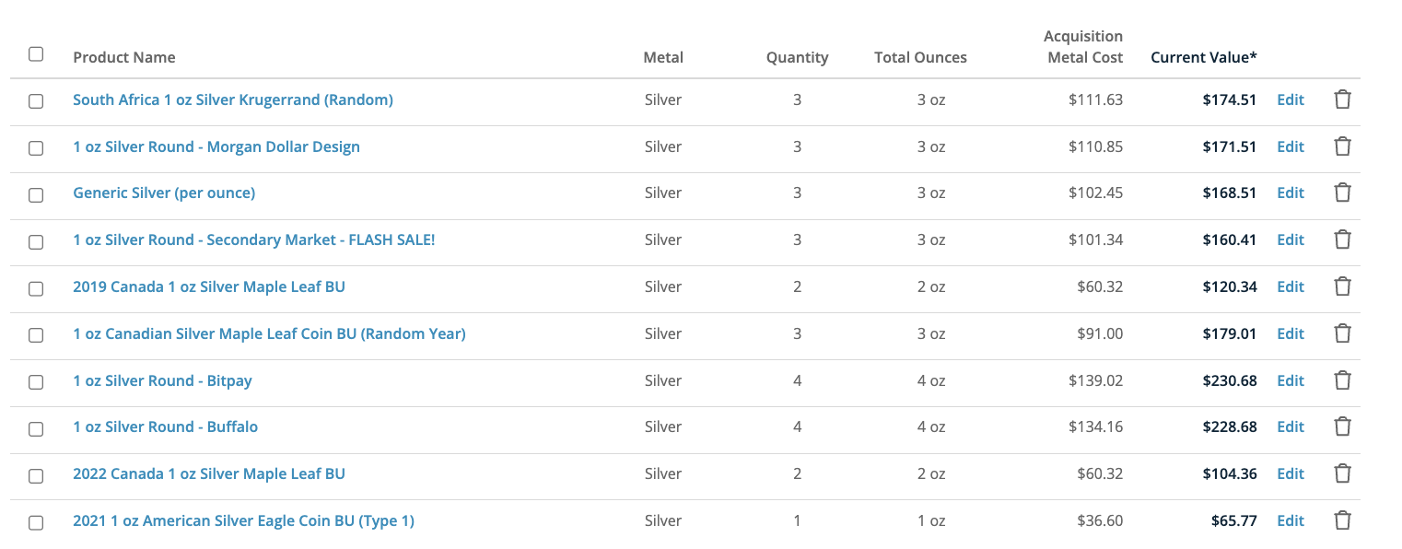This screenshot has height=549, width=1402.
Task: Tick the checkbox beside Silver Round Bitpay
Action: click(36, 382)
